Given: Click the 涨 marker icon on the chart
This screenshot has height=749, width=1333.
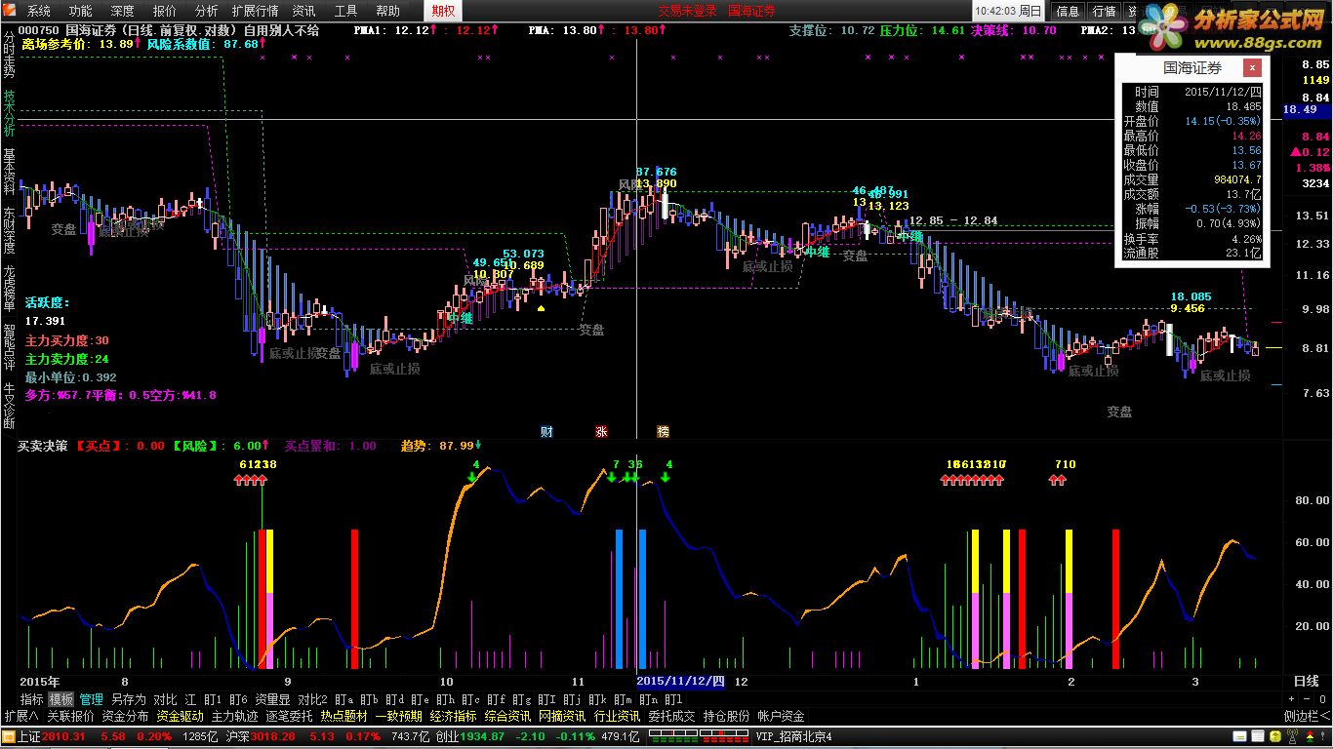Looking at the screenshot, I should (x=601, y=431).
